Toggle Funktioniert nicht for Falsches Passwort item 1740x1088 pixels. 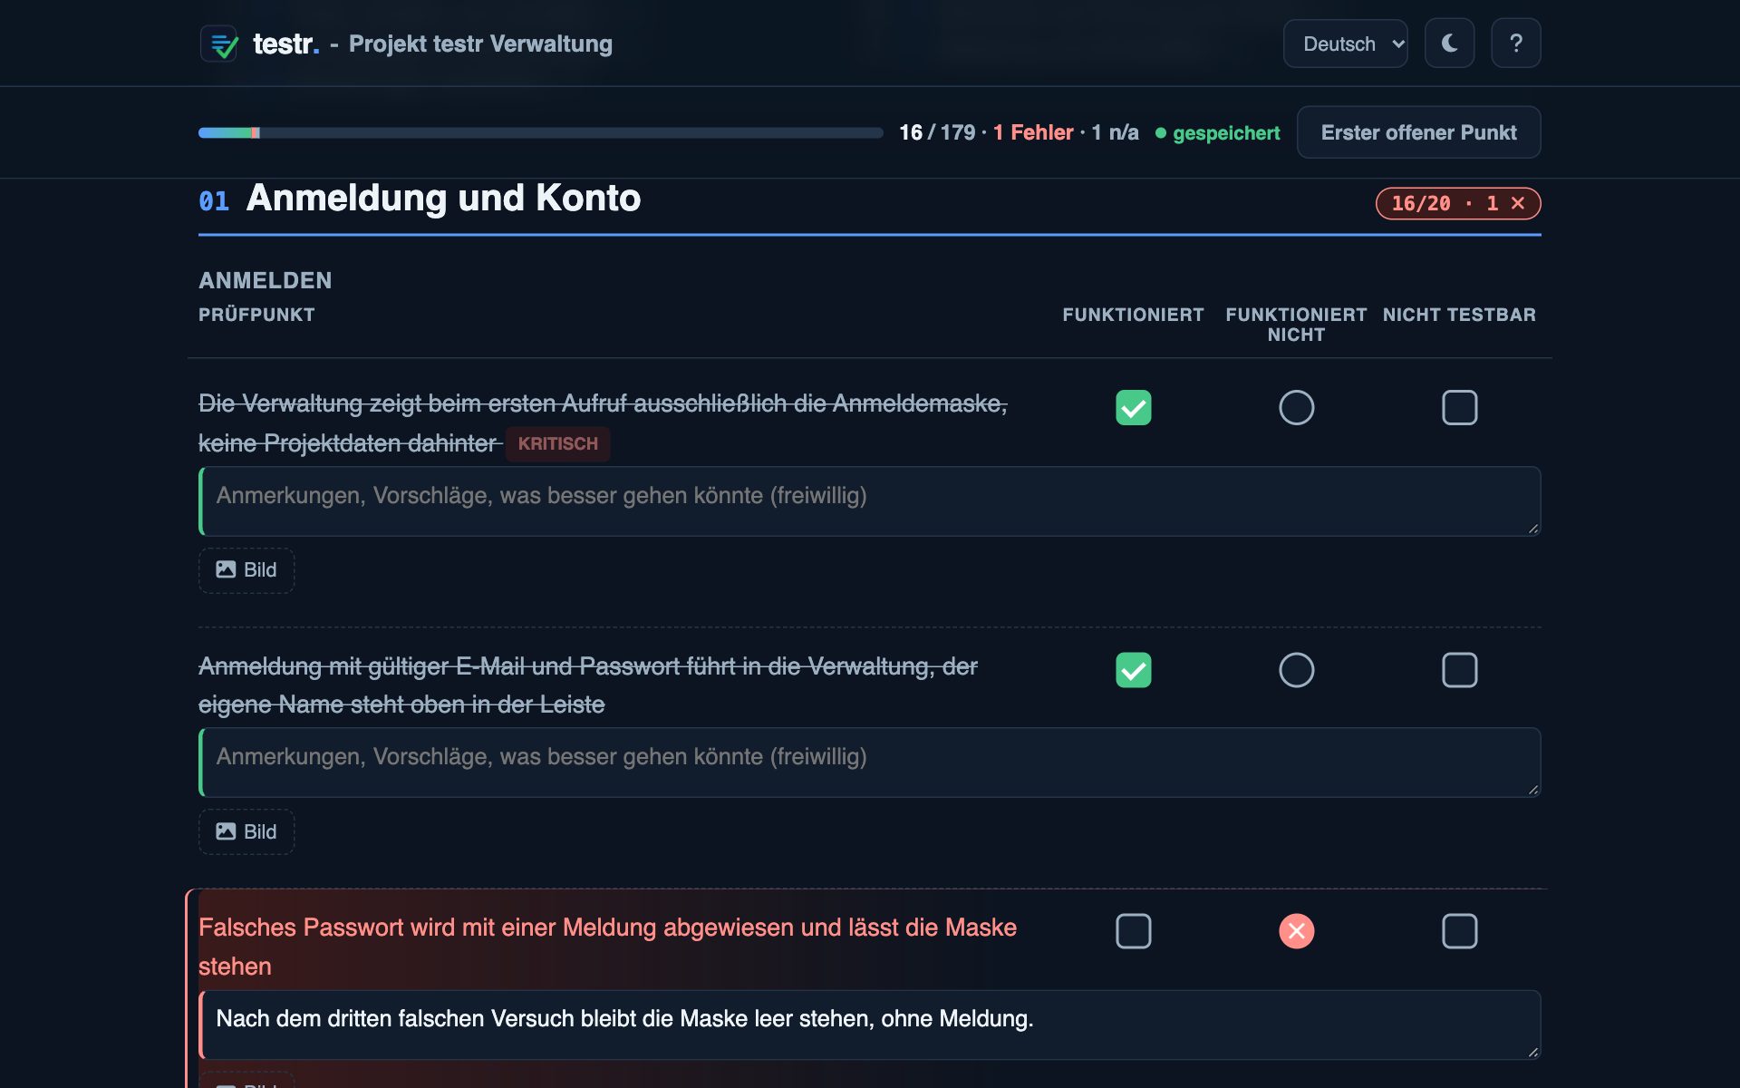1296,931
